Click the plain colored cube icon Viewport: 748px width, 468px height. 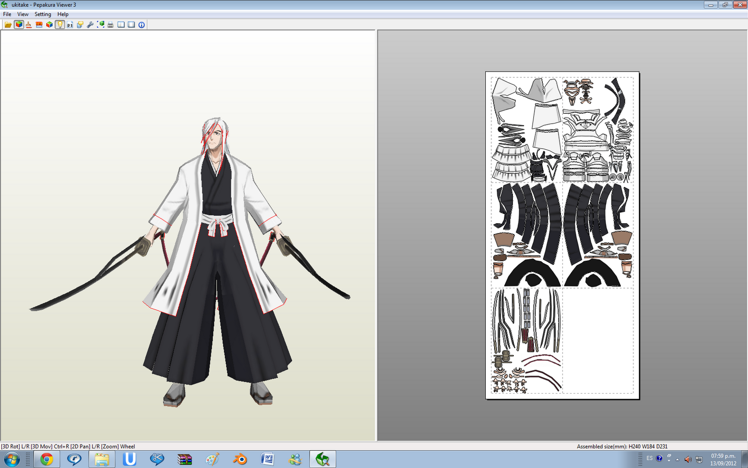coord(49,25)
